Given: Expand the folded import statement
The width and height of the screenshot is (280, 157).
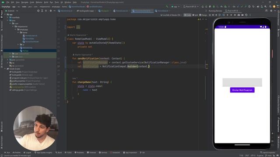Looking at the screenshot, I should click(78, 27).
